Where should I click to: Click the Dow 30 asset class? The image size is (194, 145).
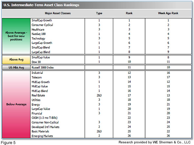point(36,62)
